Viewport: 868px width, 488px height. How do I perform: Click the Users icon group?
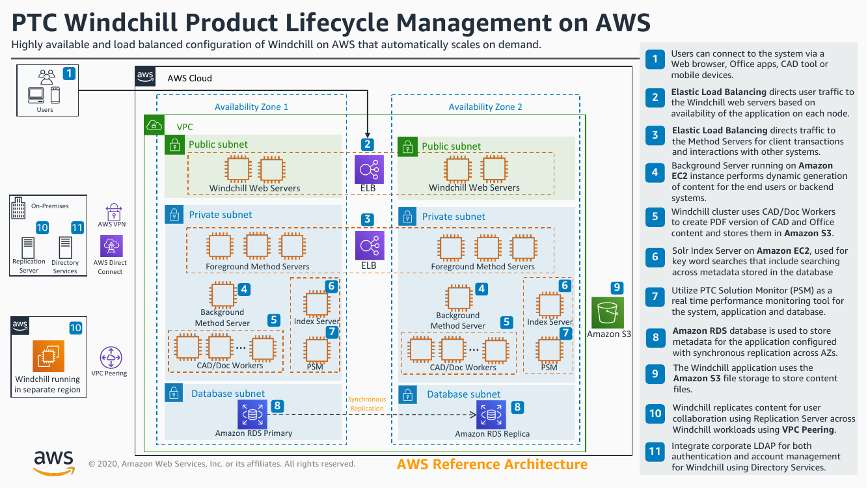click(44, 87)
